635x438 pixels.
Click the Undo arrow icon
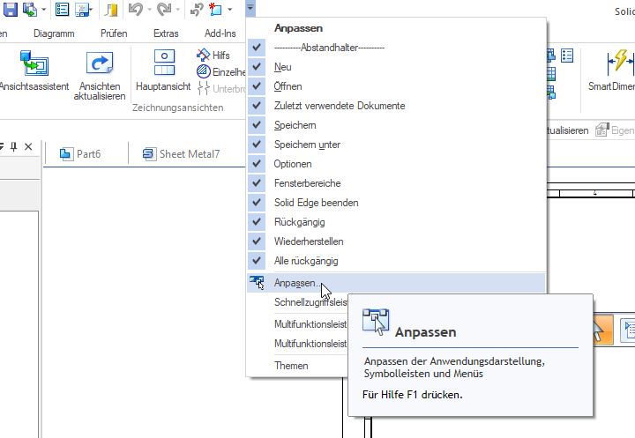coord(135,9)
